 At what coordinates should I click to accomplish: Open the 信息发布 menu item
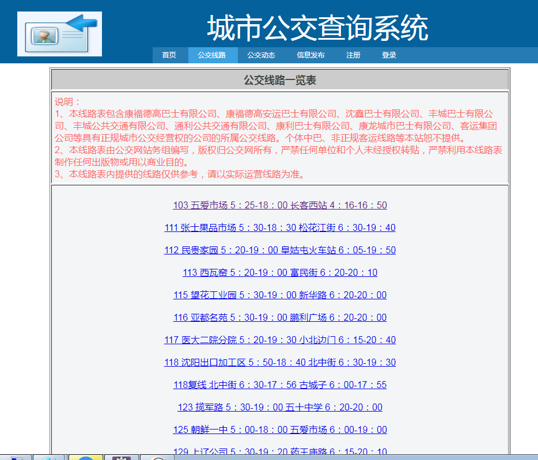(x=310, y=55)
